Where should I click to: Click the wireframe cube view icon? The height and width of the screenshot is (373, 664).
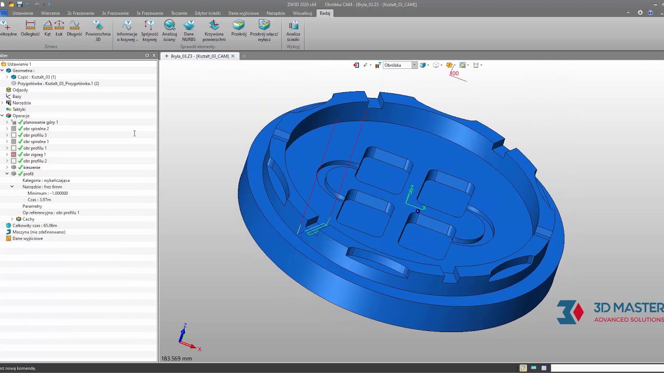click(x=436, y=65)
